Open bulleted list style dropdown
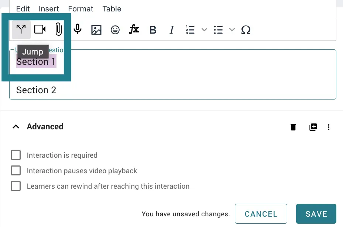The width and height of the screenshot is (343, 227). pyautogui.click(x=232, y=30)
